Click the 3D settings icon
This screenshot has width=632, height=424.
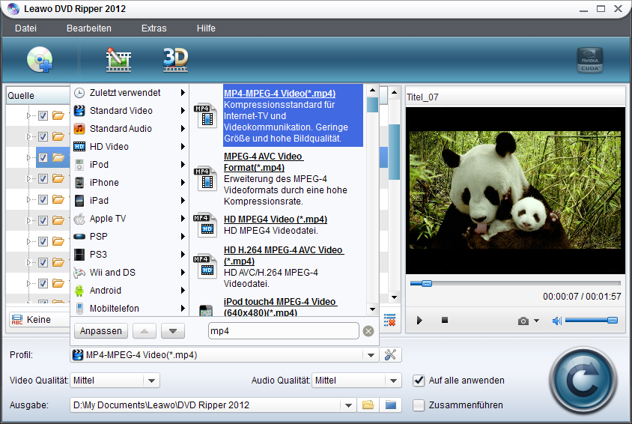click(x=175, y=60)
